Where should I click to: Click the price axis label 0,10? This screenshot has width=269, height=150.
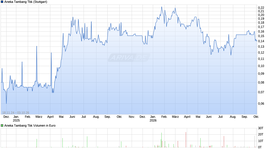pyautogui.click(x=261, y=66)
